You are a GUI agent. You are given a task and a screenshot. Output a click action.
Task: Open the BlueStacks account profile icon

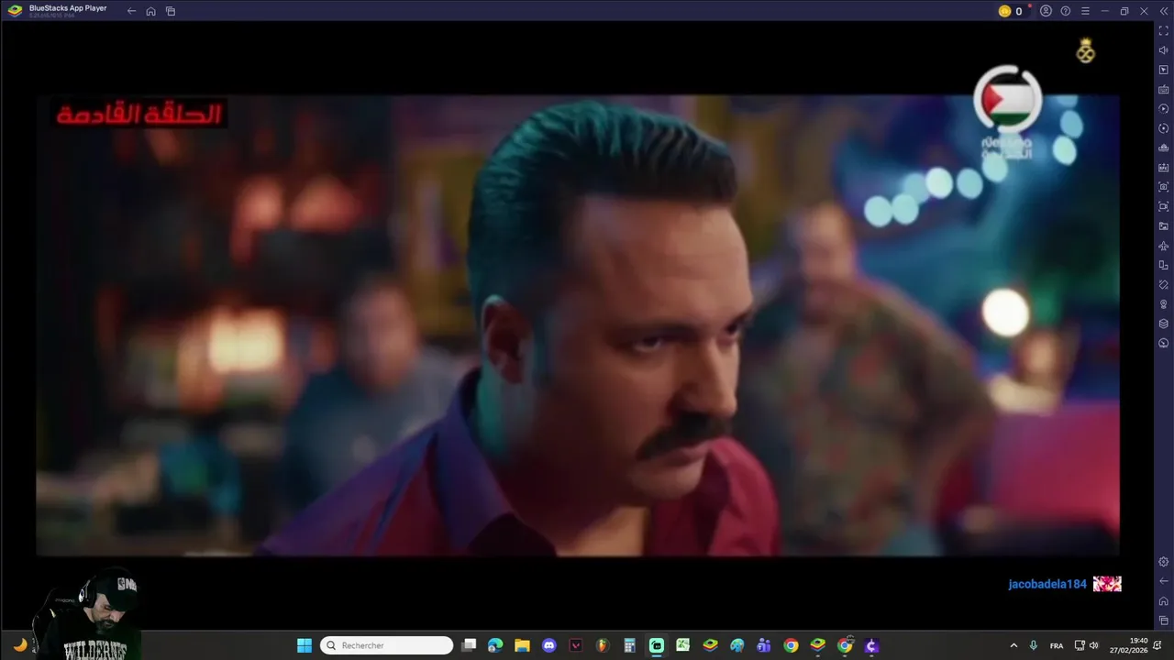(x=1046, y=11)
